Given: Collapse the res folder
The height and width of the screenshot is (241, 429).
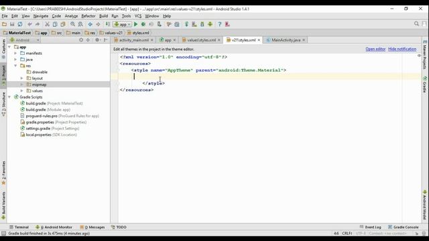Looking at the screenshot, I should (x=15, y=66).
